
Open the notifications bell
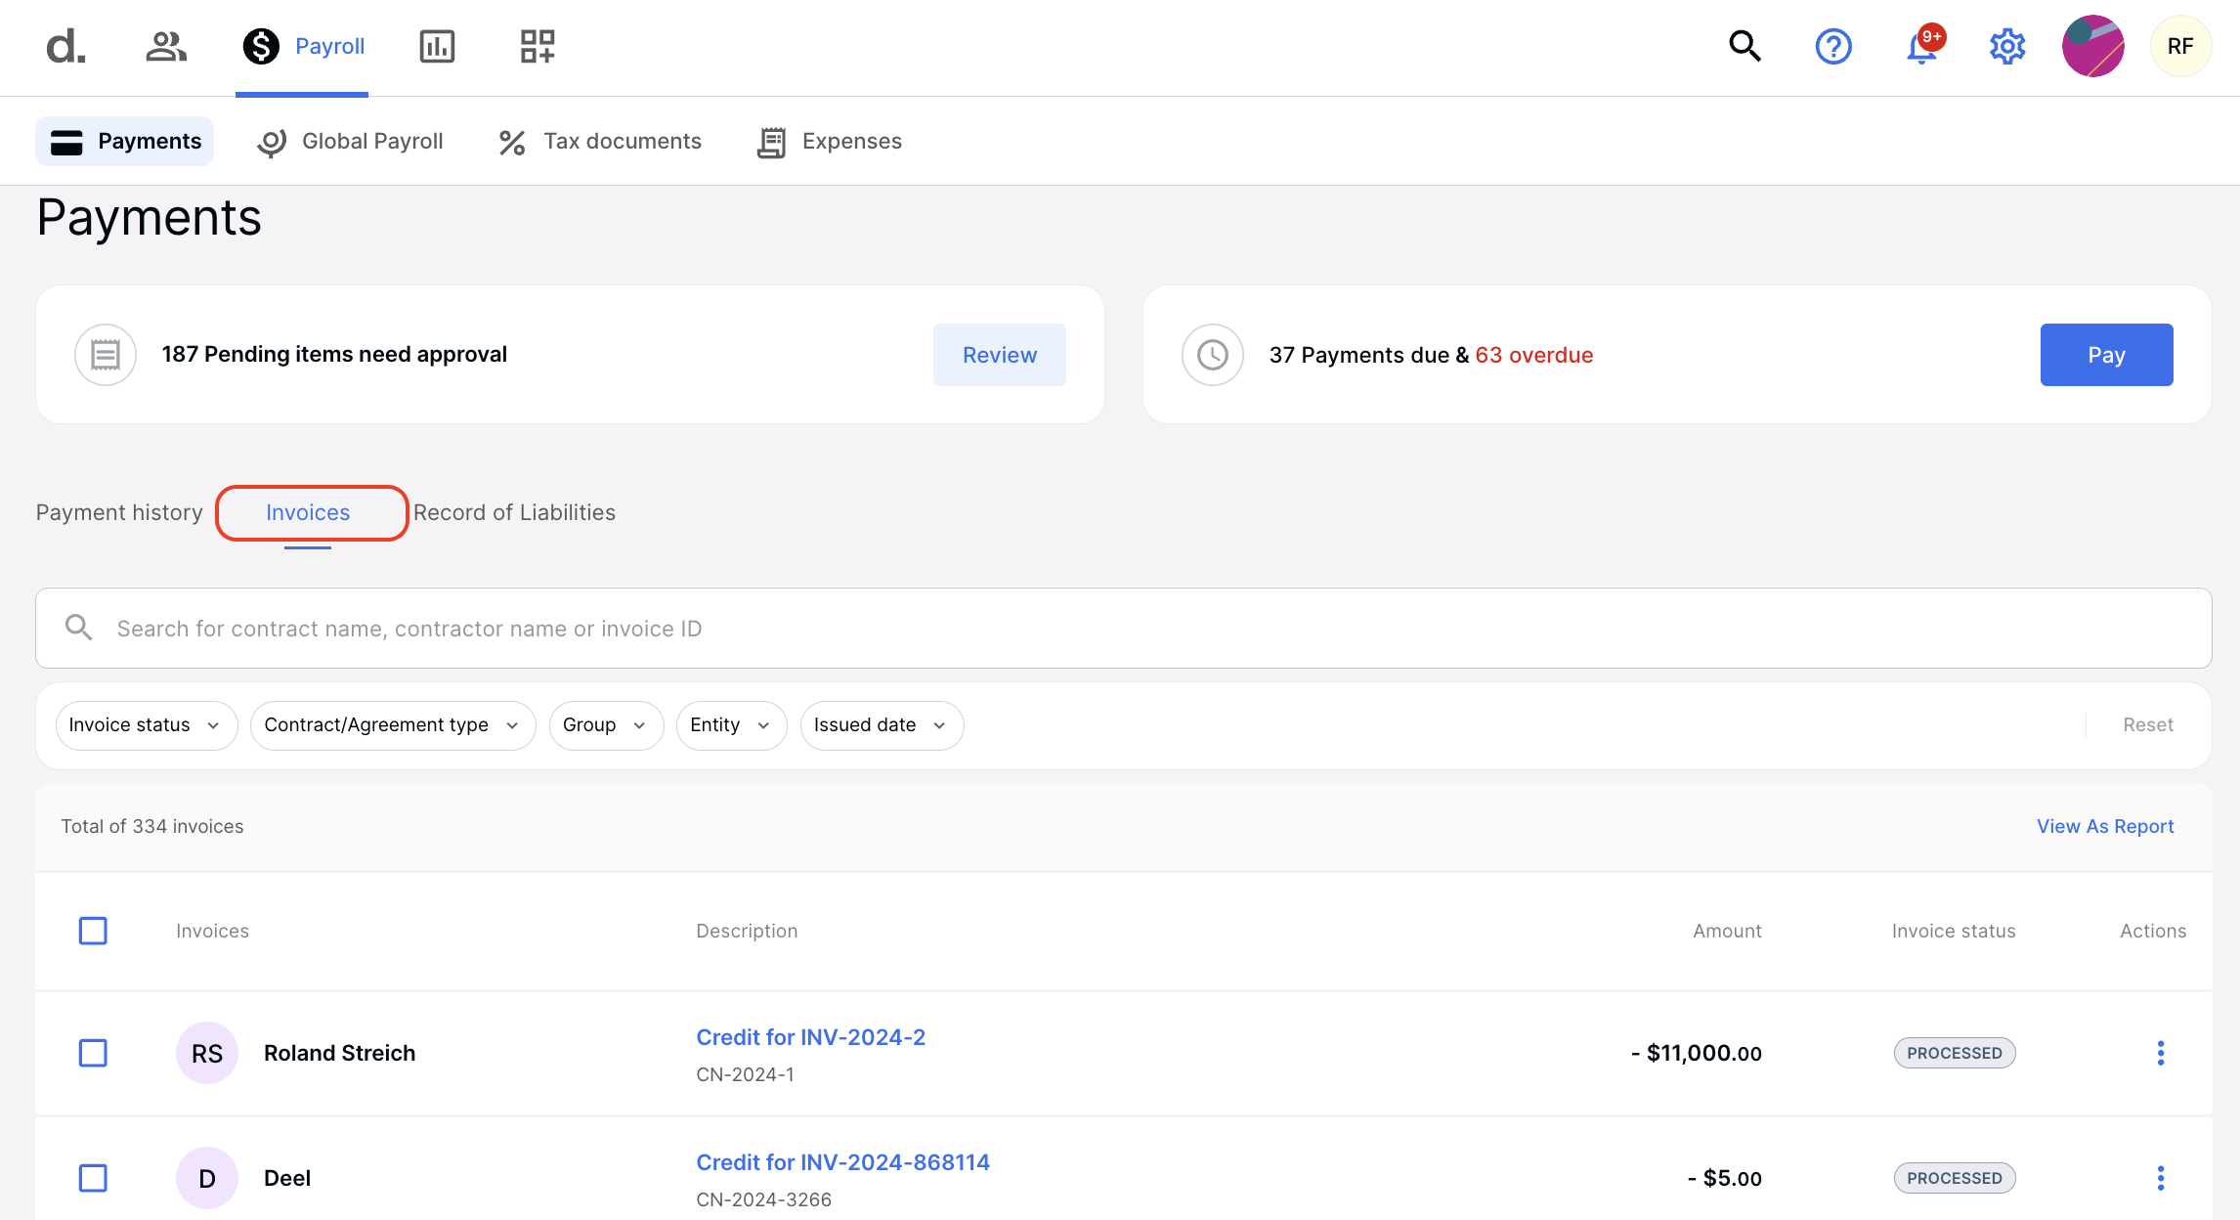(1919, 46)
